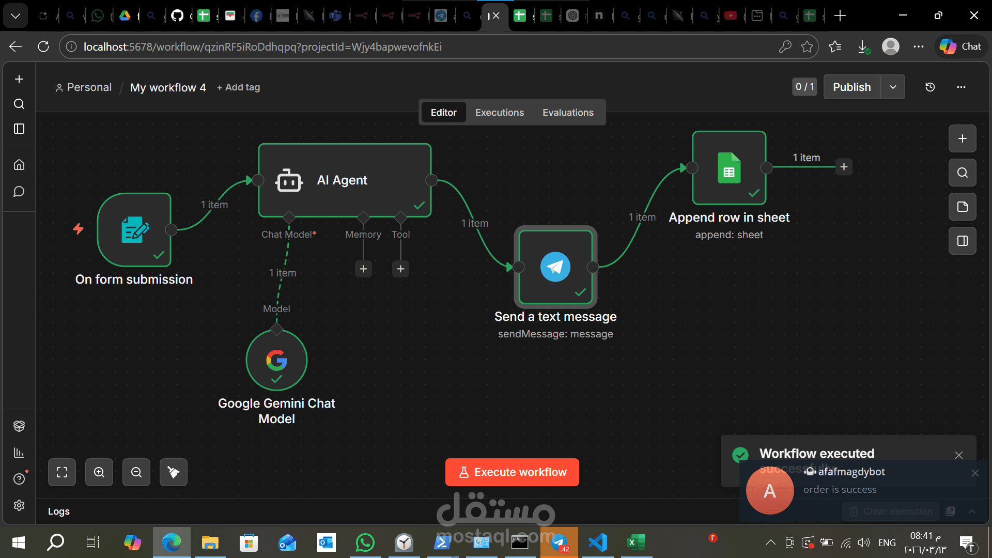Open the Insights bar chart icon
This screenshot has height=558, width=992.
(x=19, y=453)
